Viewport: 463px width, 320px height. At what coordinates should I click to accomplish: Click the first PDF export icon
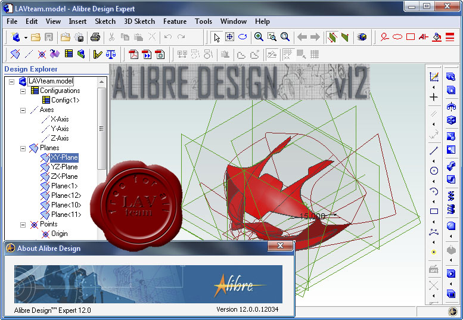pyautogui.click(x=133, y=54)
